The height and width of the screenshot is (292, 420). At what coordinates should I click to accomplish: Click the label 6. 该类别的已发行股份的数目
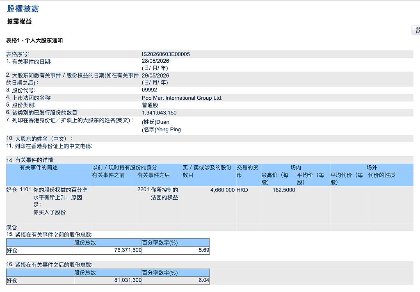[x=43, y=113]
